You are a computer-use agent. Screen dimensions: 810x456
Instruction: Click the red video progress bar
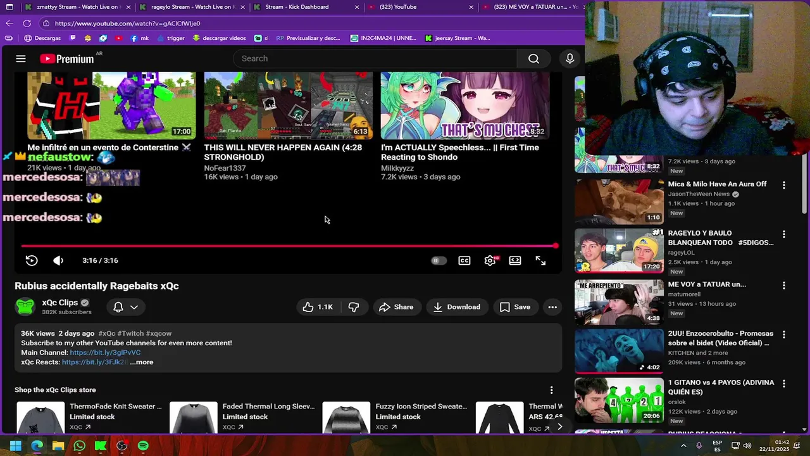point(289,246)
